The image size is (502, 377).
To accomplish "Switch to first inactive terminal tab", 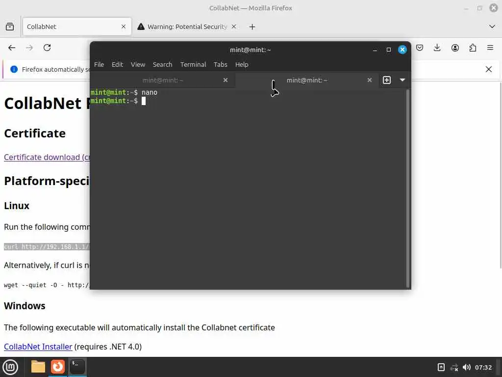I will pyautogui.click(x=163, y=80).
